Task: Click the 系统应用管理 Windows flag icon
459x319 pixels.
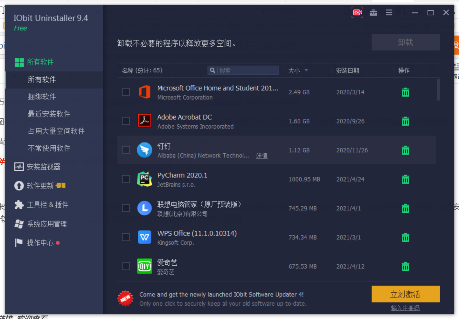Action: [19, 224]
